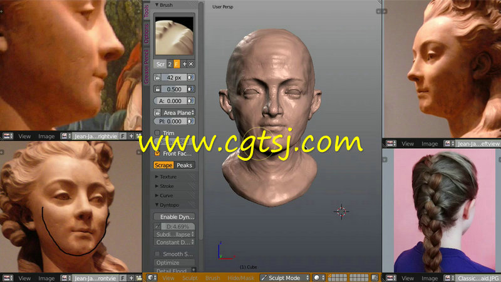Viewport: 501px width, 282px height.
Task: Expand the Curve panel
Action: coord(157,195)
